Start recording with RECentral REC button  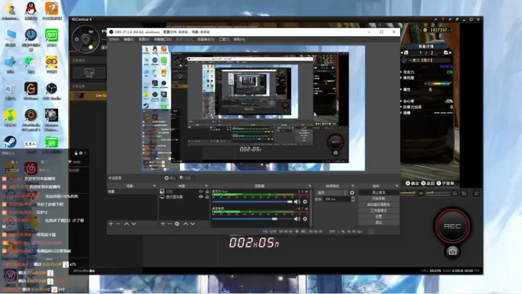452,226
